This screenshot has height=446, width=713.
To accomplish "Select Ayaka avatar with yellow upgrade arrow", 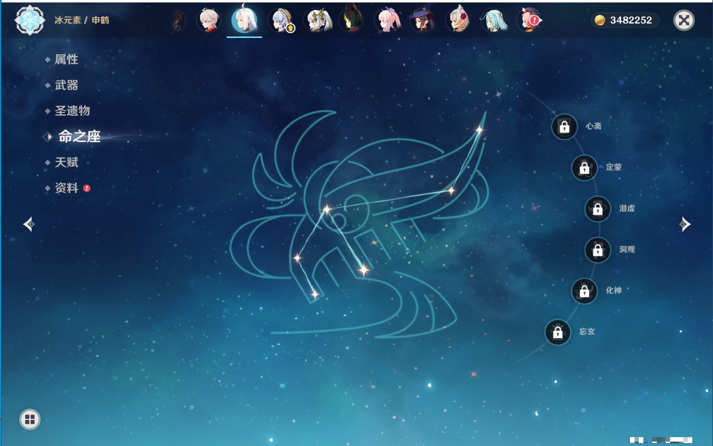I will click(281, 21).
